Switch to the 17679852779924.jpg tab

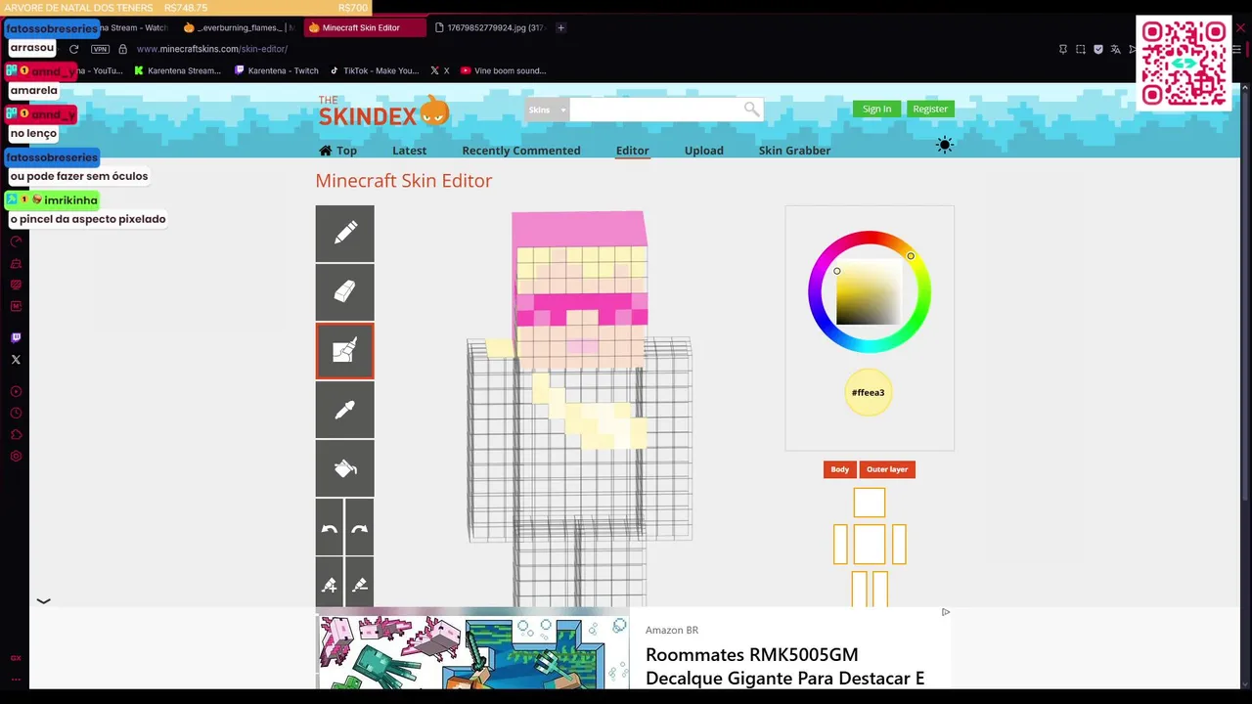click(489, 27)
